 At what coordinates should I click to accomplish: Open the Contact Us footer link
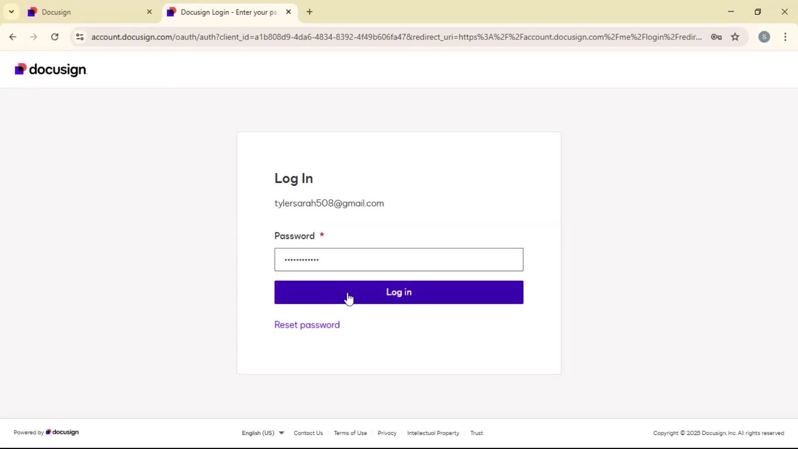point(308,433)
